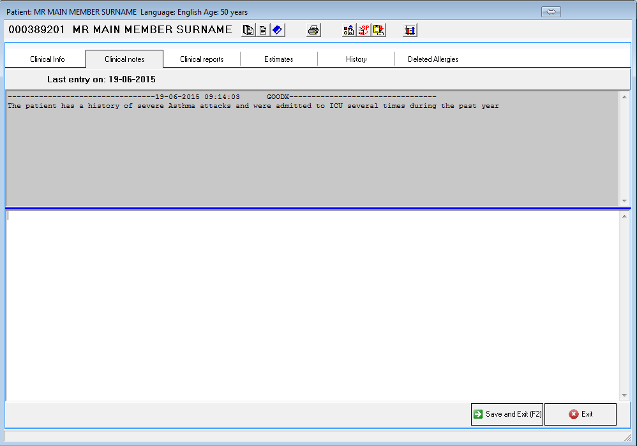This screenshot has height=446, width=637.
Task: Click the multiple documents stack icon
Action: click(248, 30)
